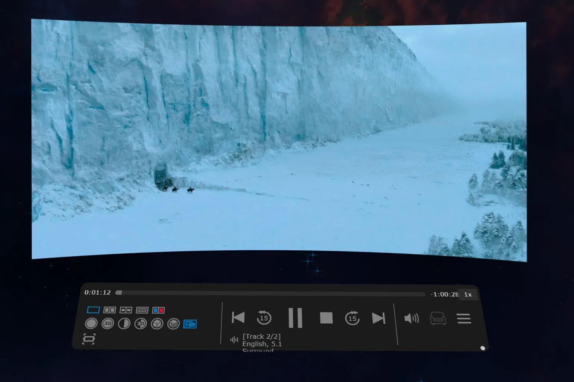Click the audio track waveform icon
Image resolution: width=574 pixels, height=382 pixels.
click(234, 339)
